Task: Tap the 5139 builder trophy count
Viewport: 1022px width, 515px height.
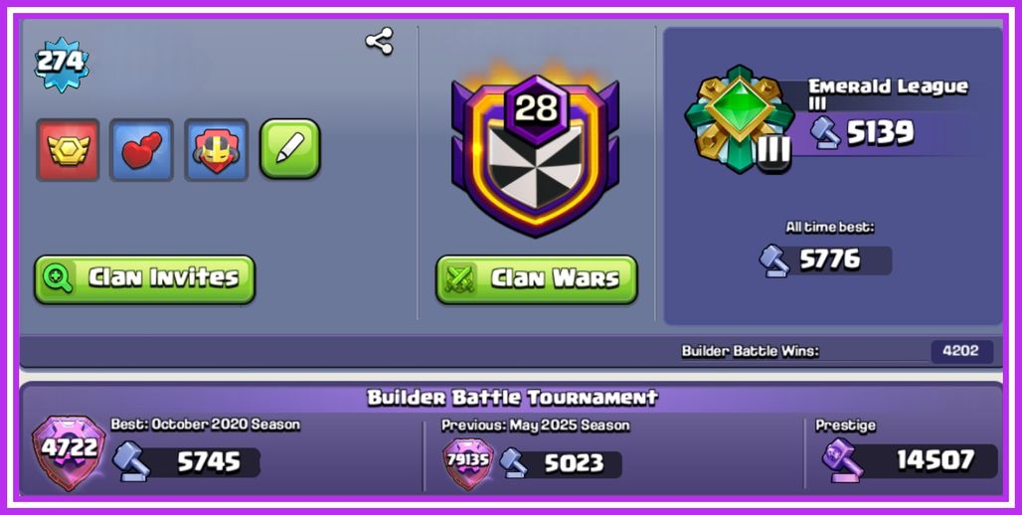Action: pos(881,133)
